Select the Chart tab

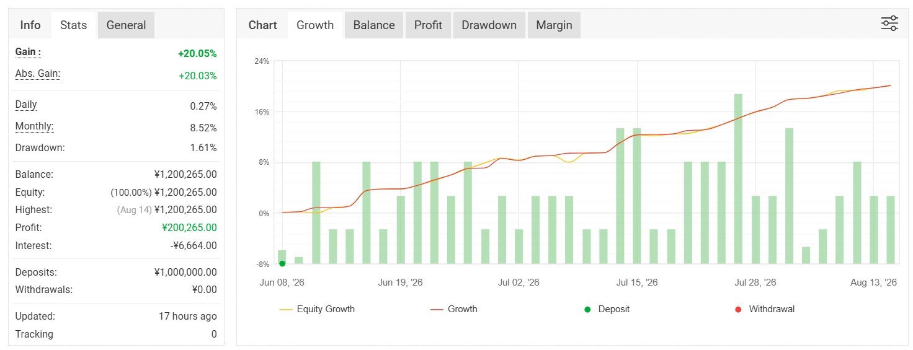[263, 25]
